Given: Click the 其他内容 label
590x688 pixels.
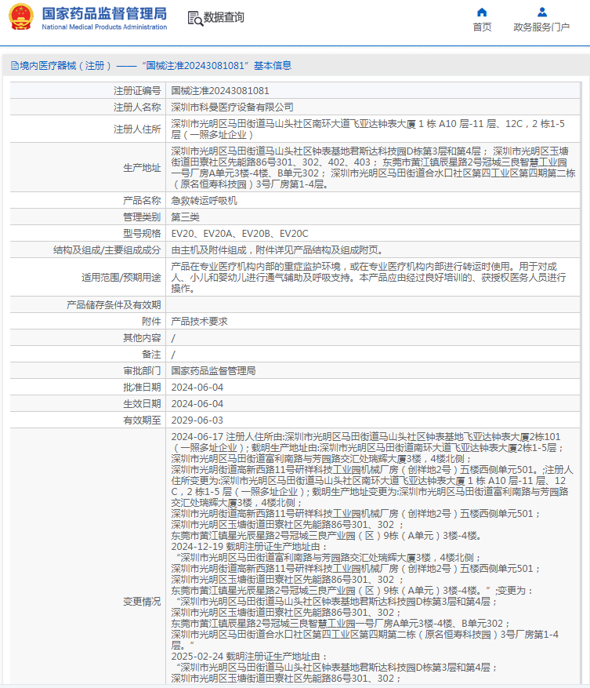Looking at the screenshot, I should [142, 338].
